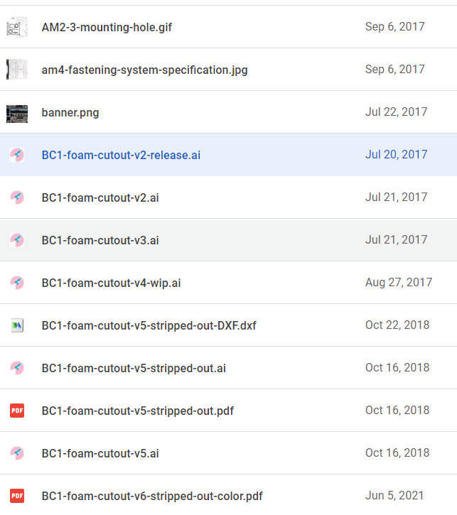Click the icon for BC1-foam-cutout-v4-wip.ai
457x515 pixels.
point(16,283)
